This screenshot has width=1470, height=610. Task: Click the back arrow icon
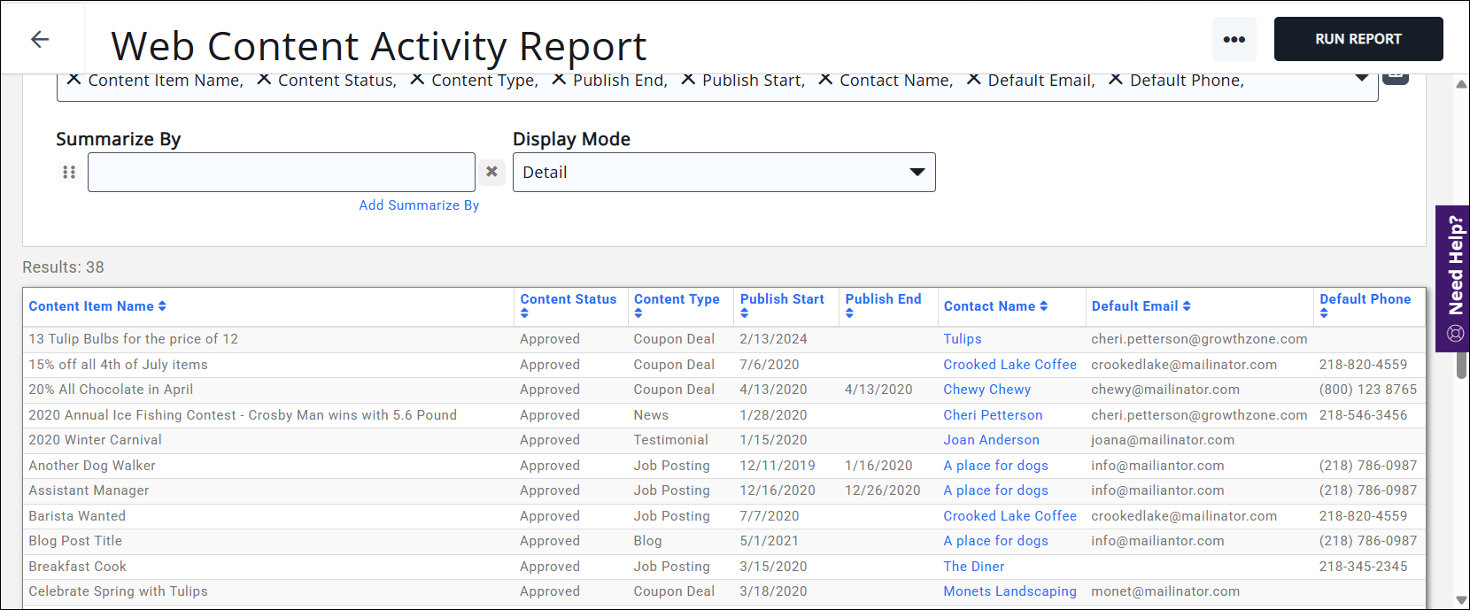(x=40, y=39)
